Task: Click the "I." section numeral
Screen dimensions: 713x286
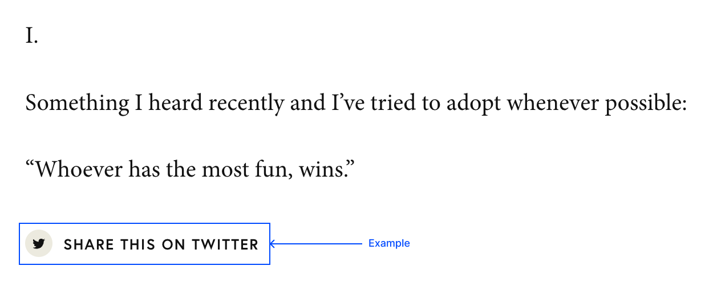Action: tap(32, 37)
